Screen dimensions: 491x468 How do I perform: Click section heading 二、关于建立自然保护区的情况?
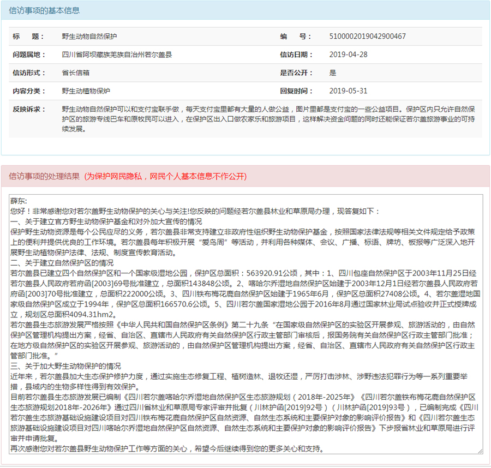point(62,263)
